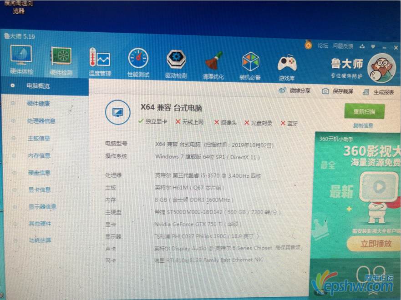Share via the 微博分享 Weibo icon
This screenshot has width=401, height=300.
click(x=282, y=90)
